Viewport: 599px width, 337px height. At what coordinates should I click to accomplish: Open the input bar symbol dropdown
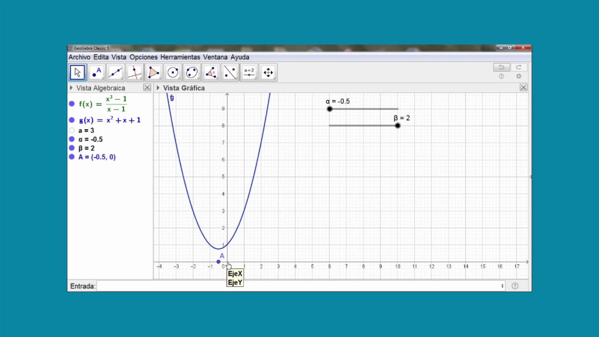click(502, 286)
